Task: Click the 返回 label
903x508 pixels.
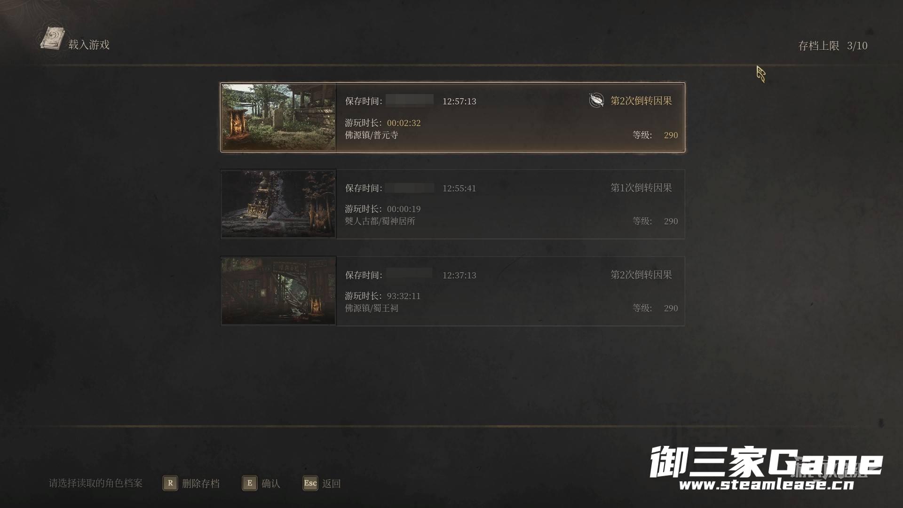Action: (332, 484)
